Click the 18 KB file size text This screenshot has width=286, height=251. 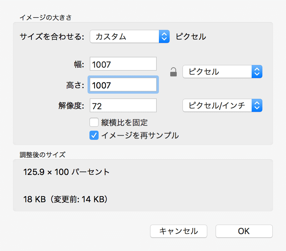[x=34, y=199]
